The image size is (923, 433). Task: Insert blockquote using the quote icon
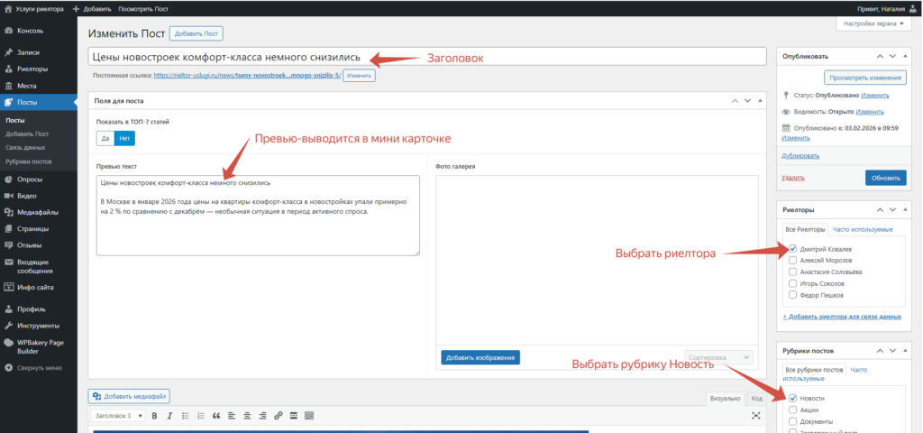(216, 415)
